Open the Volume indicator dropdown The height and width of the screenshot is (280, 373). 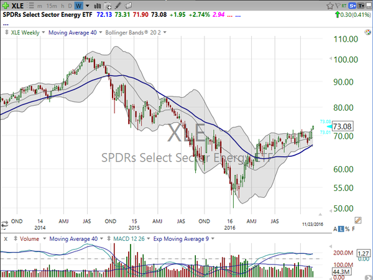[44, 238]
